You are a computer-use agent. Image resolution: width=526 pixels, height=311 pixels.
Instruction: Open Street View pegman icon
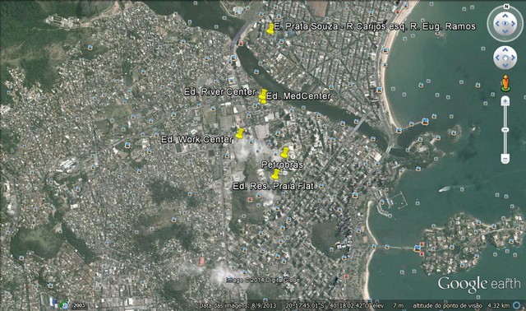505,83
